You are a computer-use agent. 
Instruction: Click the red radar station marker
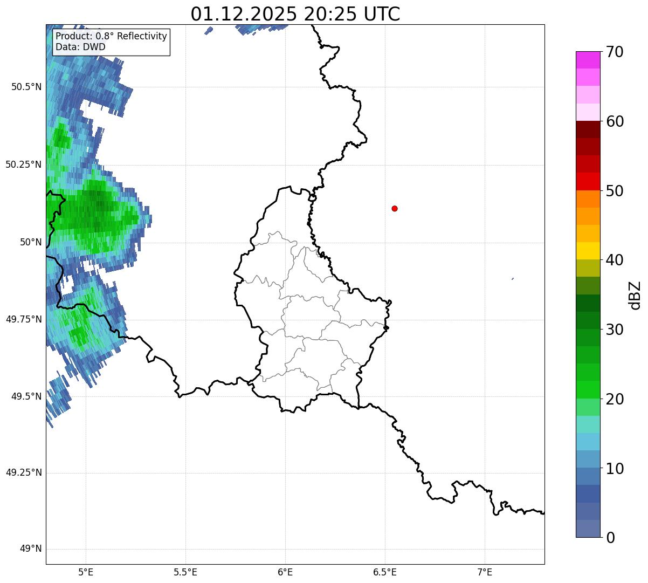point(395,209)
